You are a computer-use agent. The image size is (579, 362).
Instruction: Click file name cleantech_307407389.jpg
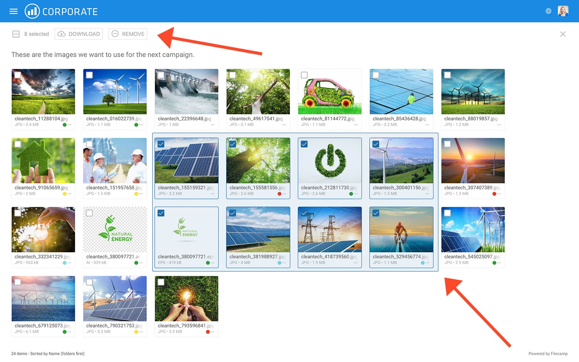[x=472, y=187]
